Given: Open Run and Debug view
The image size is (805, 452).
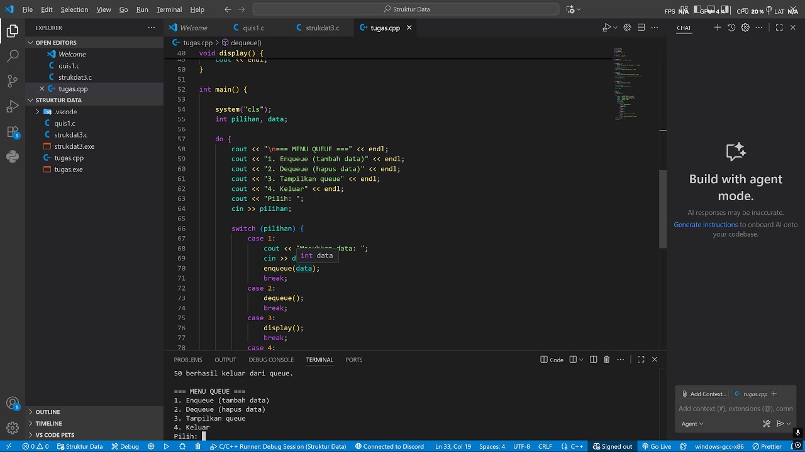Looking at the screenshot, I should [13, 106].
